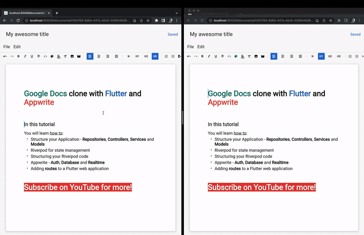The image size is (364, 235).
Task: Select align center in right window toolbar
Action: pyautogui.click(x=283, y=56)
